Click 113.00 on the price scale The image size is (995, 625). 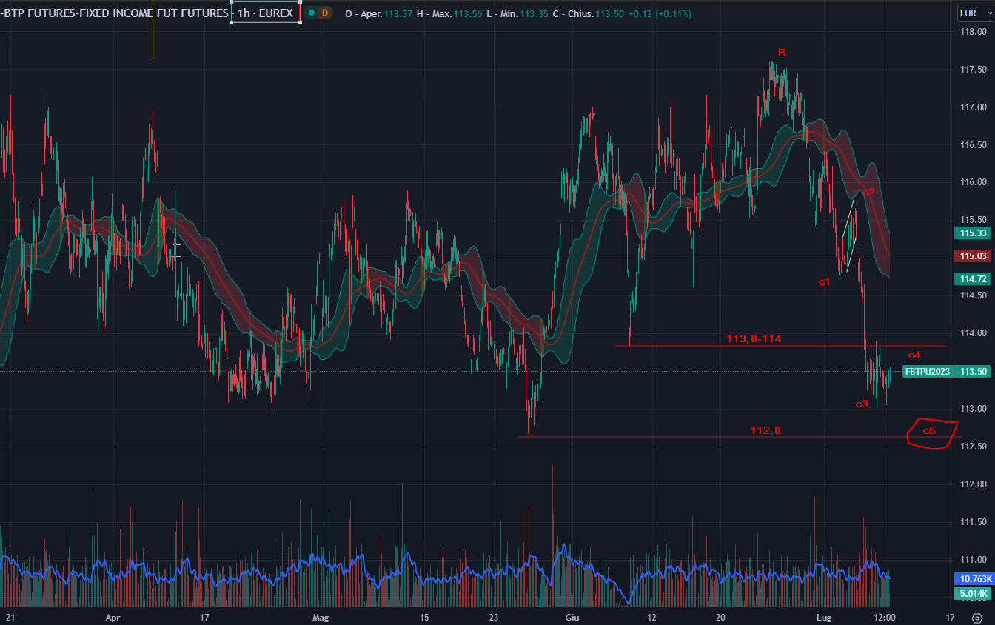[972, 409]
